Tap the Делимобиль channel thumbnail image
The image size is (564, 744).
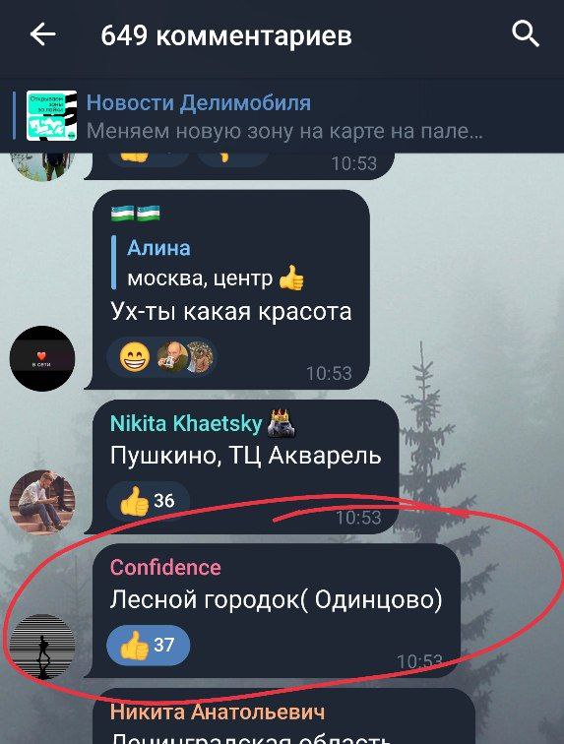coord(51,115)
